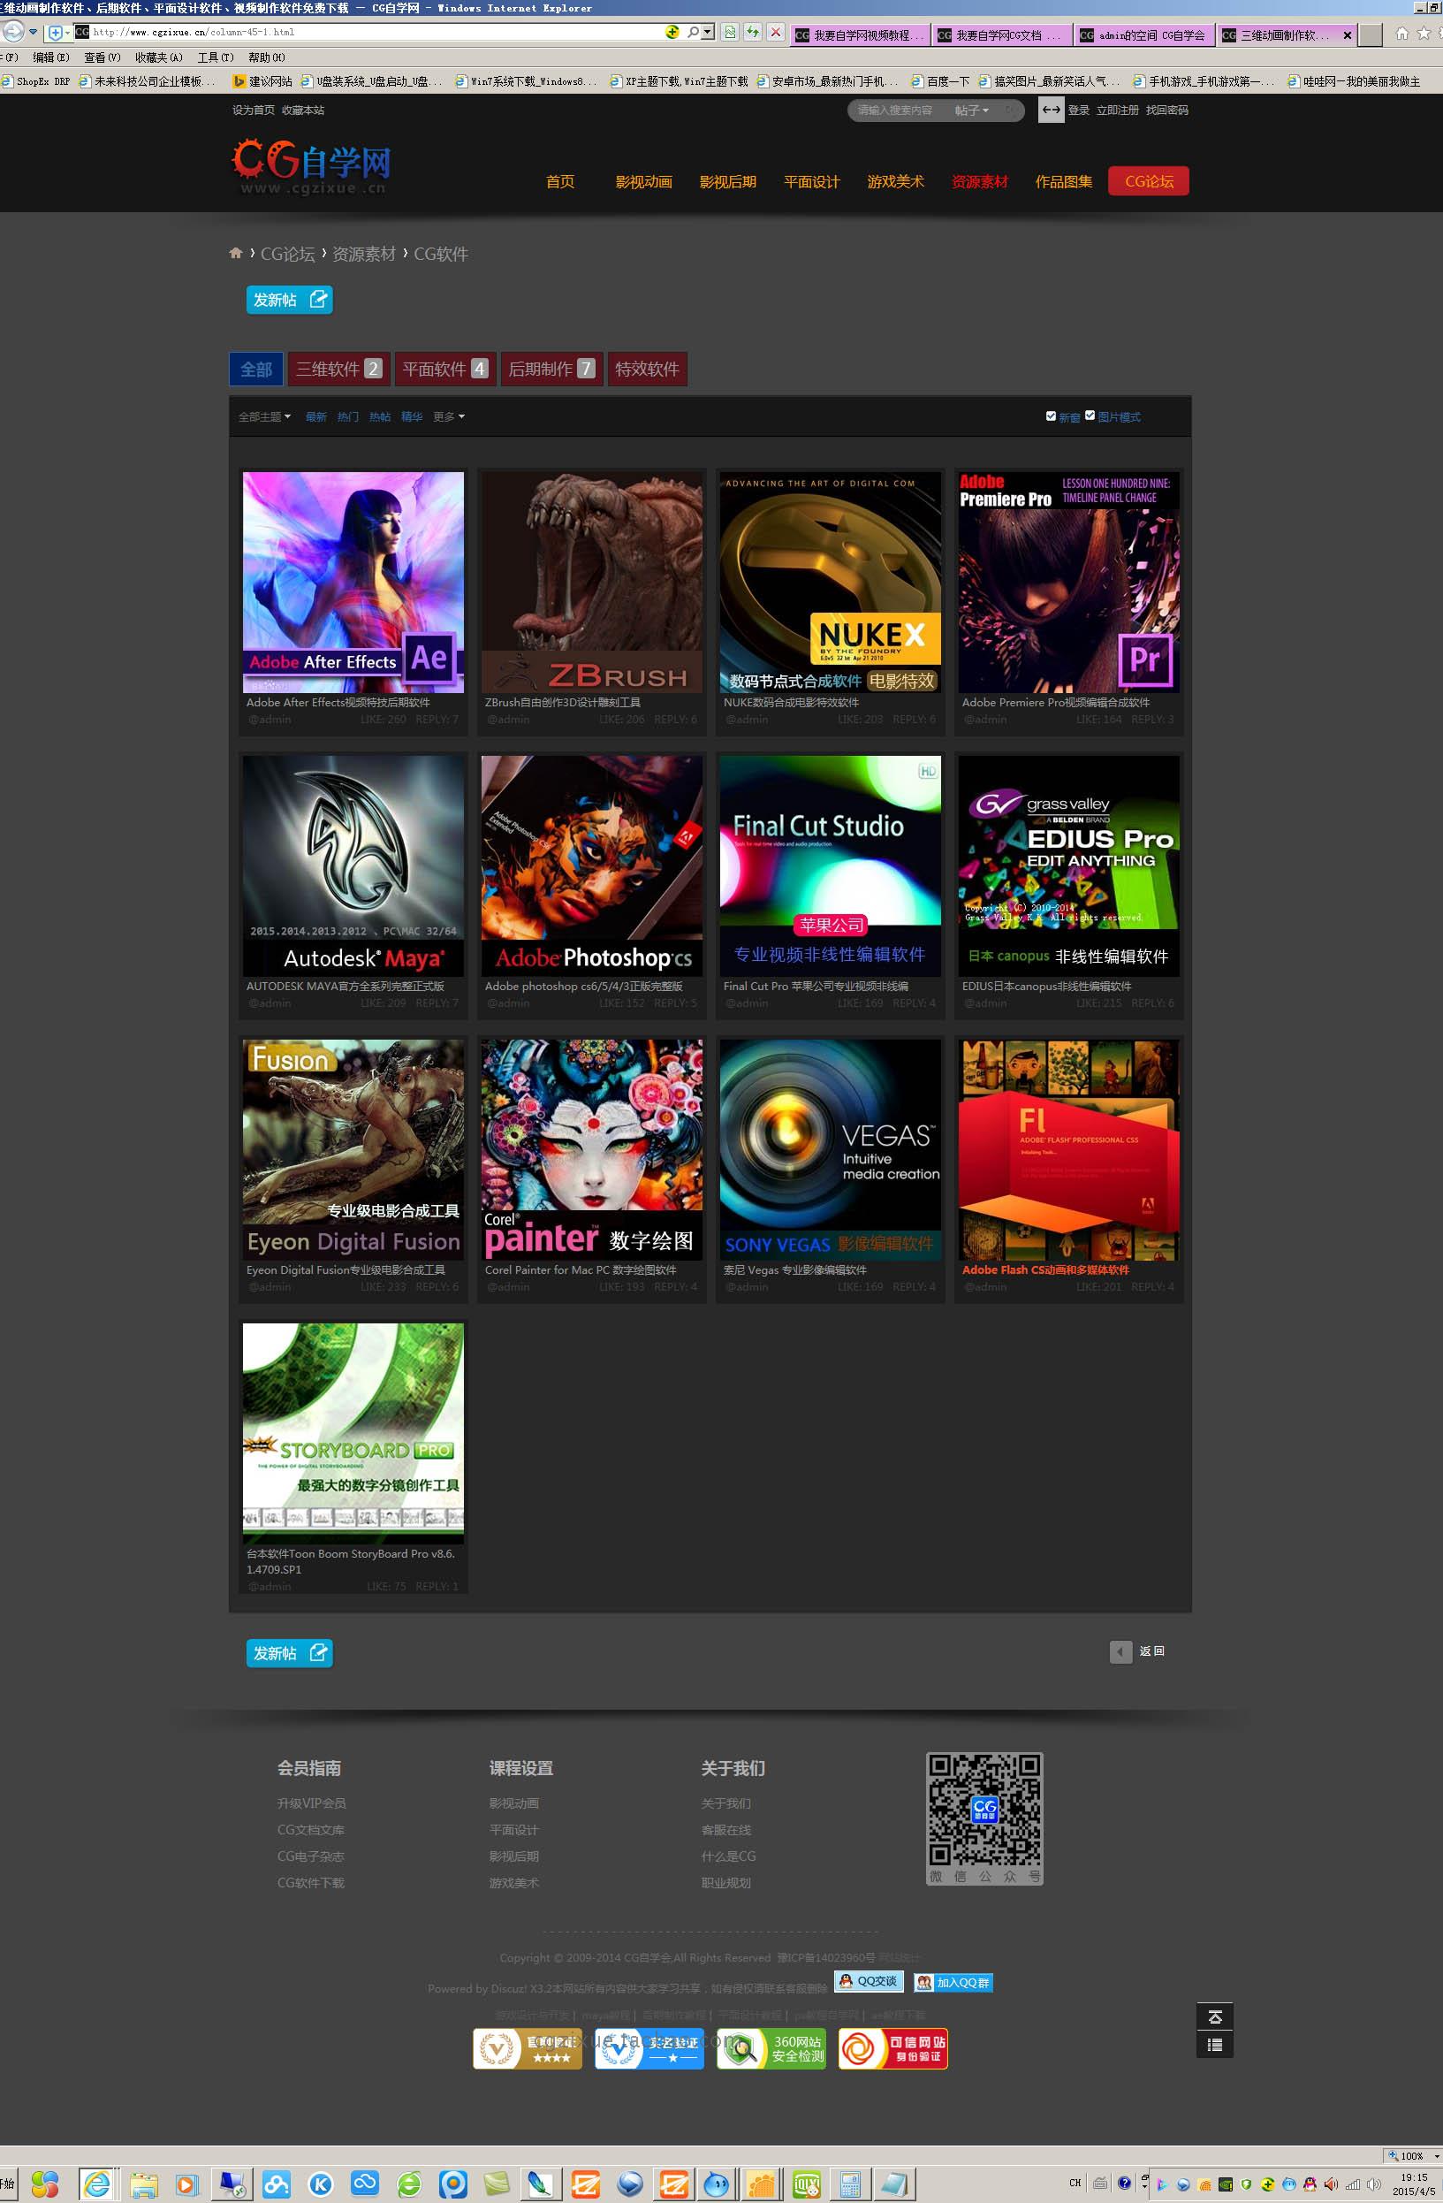Click the 最新 sort link

click(x=316, y=416)
